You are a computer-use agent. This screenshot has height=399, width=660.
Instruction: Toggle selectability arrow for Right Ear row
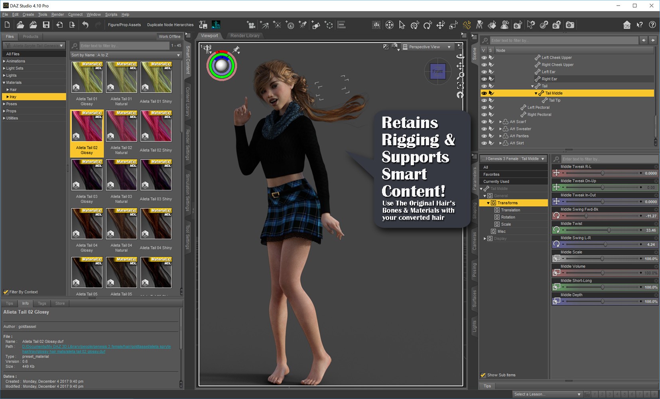tap(491, 79)
